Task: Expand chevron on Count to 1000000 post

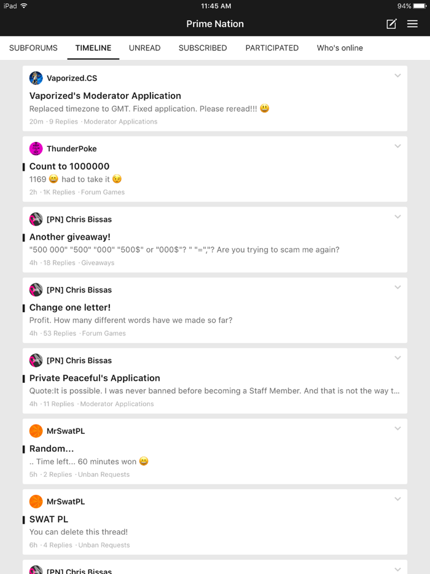Action: pyautogui.click(x=397, y=147)
